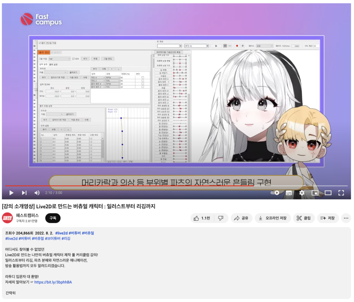Screen dimensions: 354x302
Task: Open the player settings gear
Action: (x=302, y=193)
